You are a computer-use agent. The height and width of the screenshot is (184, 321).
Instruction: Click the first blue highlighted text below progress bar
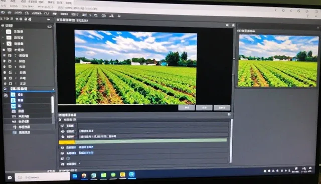86,147
